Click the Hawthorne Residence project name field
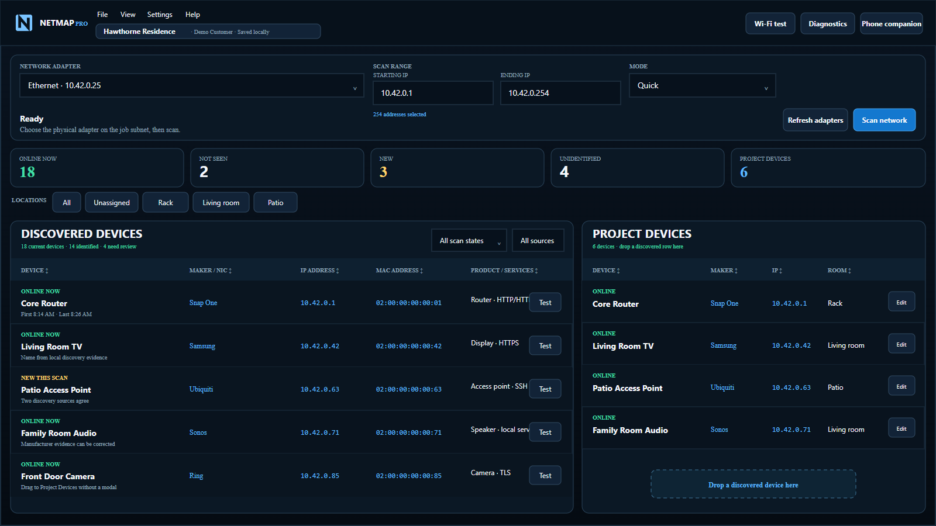The image size is (936, 526). coord(208,32)
